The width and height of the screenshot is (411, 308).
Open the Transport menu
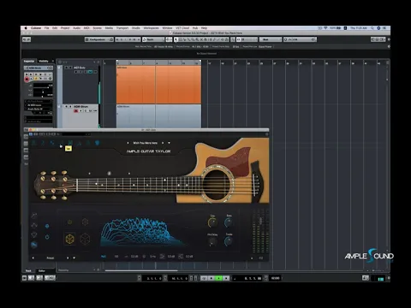pos(122,28)
